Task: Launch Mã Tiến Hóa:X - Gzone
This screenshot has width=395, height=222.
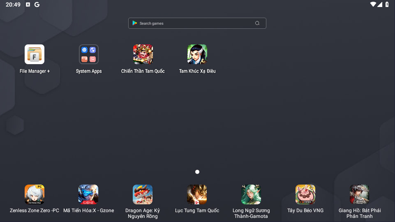Action: (88, 194)
